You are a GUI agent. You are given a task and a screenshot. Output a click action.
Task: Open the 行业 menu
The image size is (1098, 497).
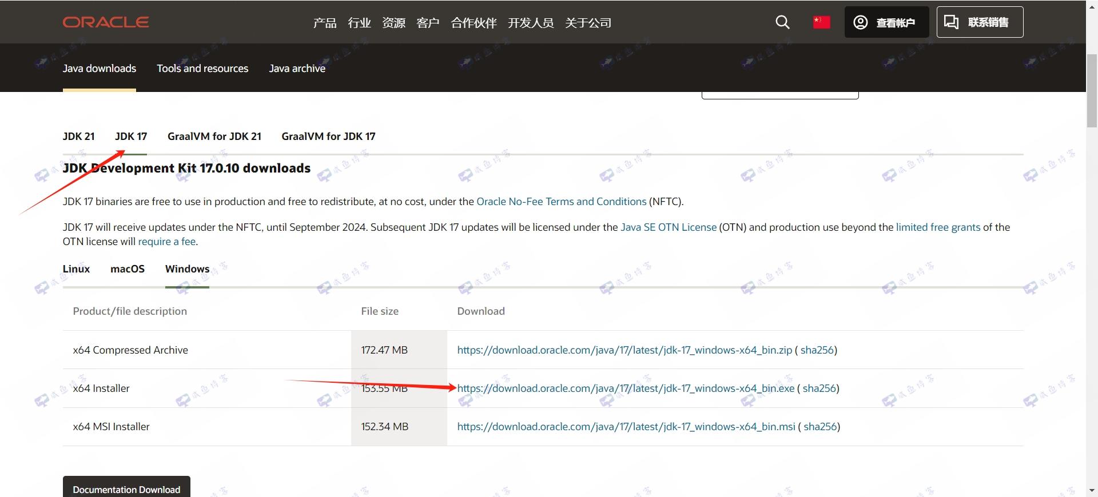(x=359, y=23)
